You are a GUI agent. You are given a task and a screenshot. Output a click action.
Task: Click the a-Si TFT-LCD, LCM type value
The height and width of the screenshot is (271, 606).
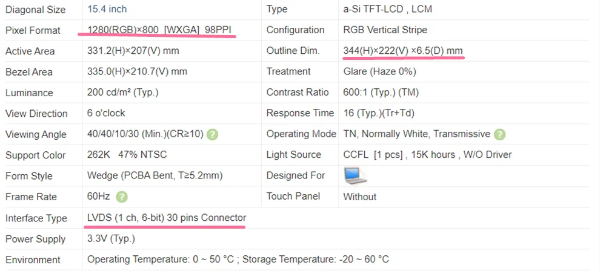pyautogui.click(x=388, y=9)
